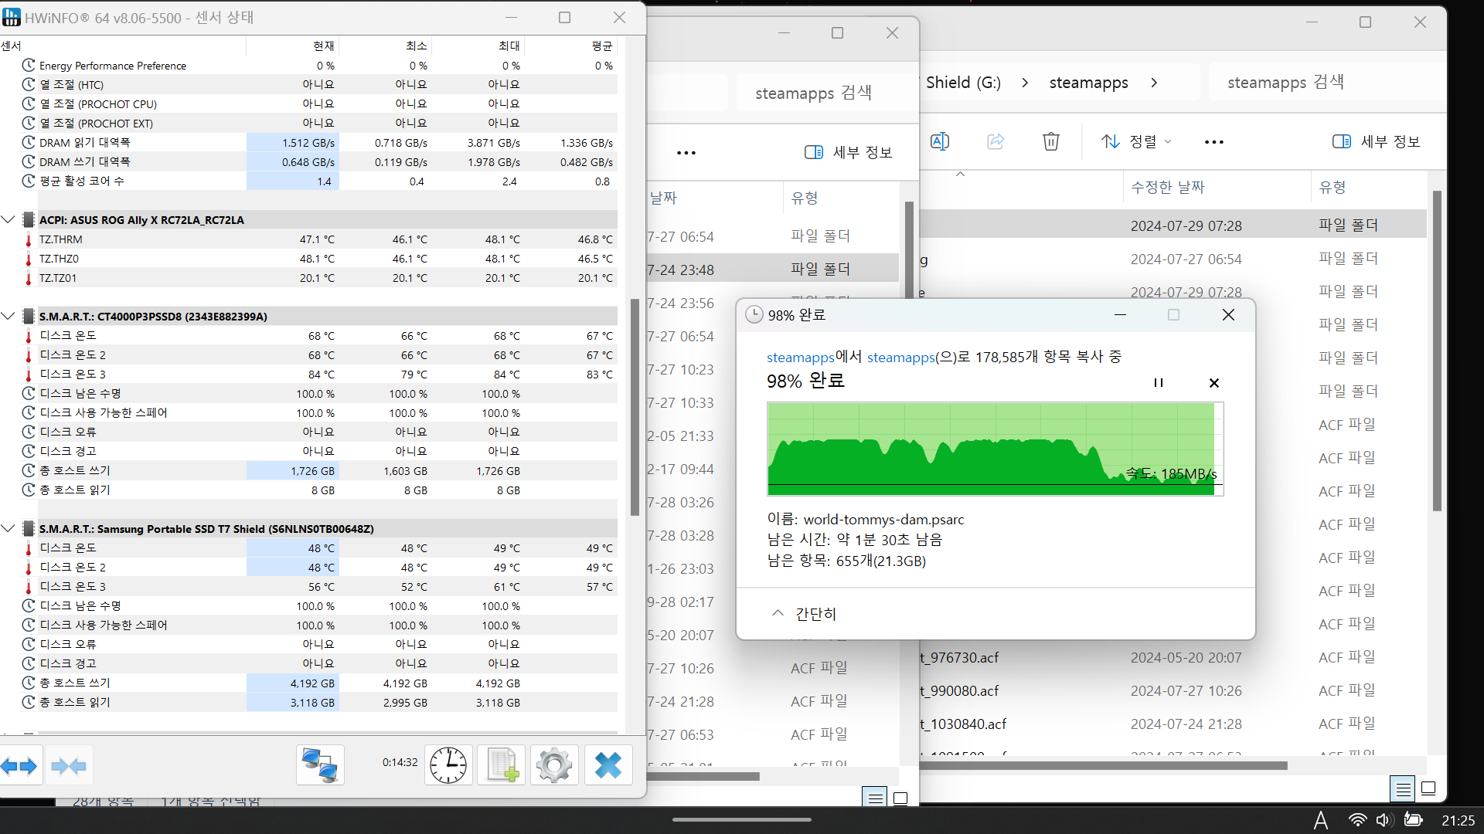1484x834 pixels.
Task: Click HWiNFO expand-columns arrows icon
Action: [19, 766]
